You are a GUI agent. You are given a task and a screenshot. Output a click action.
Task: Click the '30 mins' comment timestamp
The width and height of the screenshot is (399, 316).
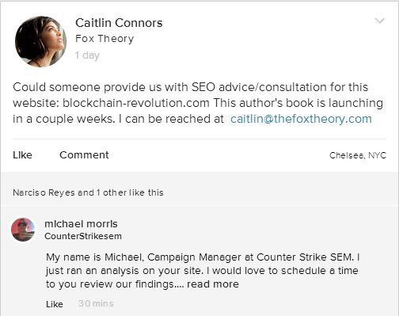[x=96, y=303]
